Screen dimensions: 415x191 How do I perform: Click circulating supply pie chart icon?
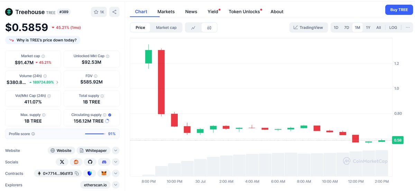(107, 121)
